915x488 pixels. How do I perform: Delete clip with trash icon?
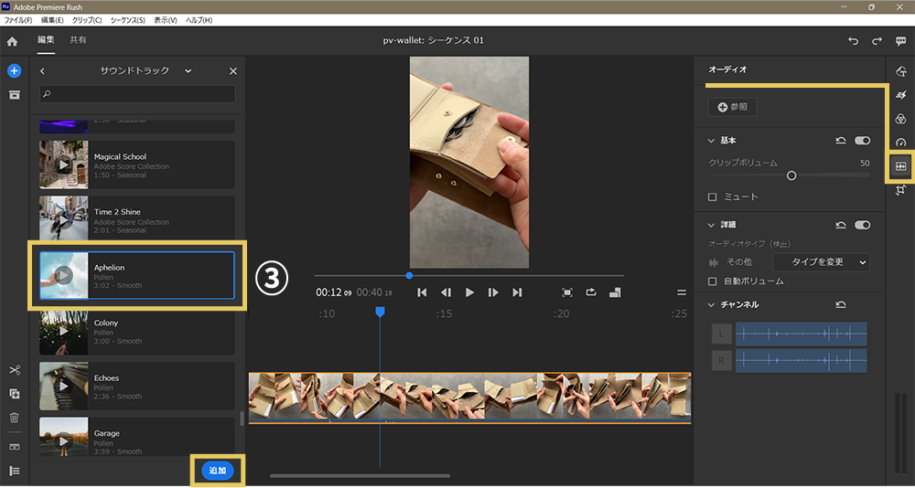pyautogui.click(x=15, y=418)
